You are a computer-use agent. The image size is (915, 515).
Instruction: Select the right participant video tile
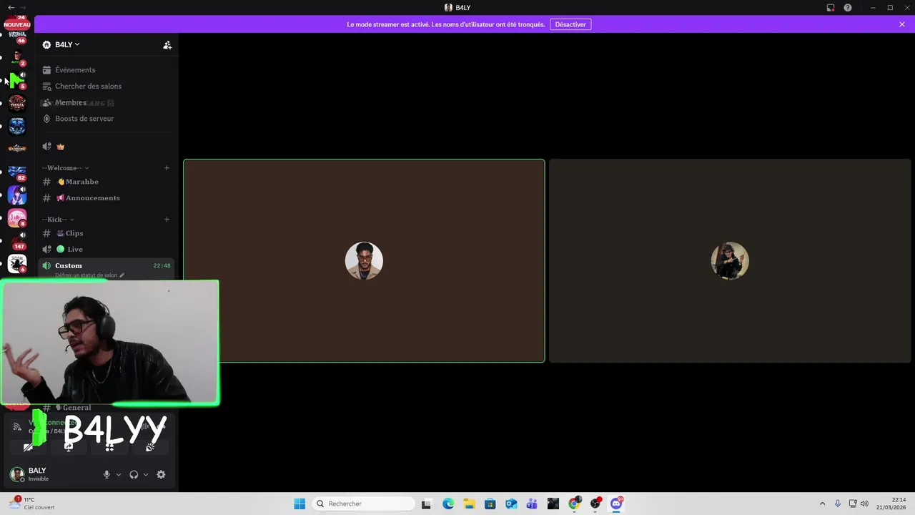730,261
